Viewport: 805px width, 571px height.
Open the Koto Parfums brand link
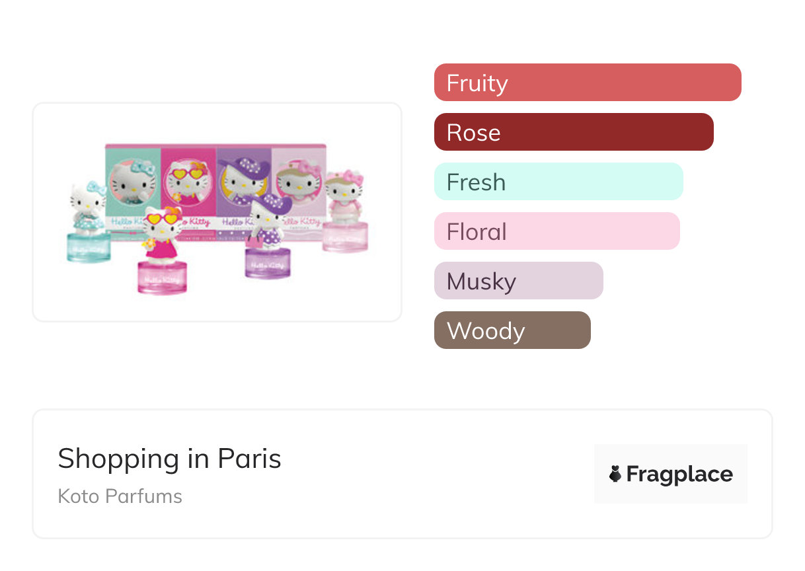120,496
